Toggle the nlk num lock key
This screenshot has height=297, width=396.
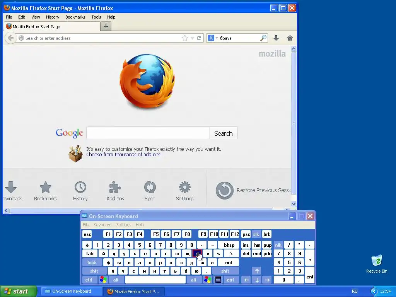[278, 245]
